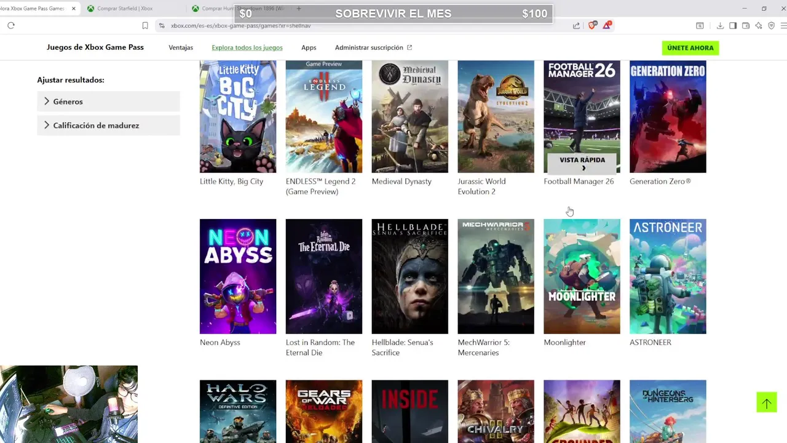Click the Football Manager 26 title text
Viewport: 787px width, 443px height.
point(579,182)
